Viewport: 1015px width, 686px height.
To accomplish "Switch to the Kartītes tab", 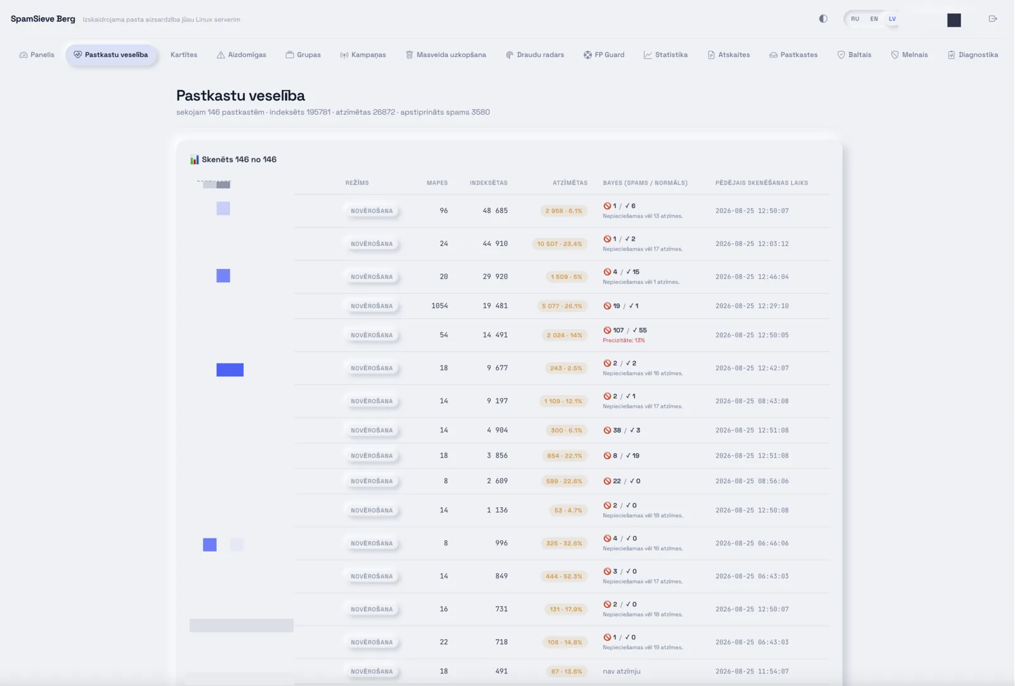I will click(x=184, y=55).
